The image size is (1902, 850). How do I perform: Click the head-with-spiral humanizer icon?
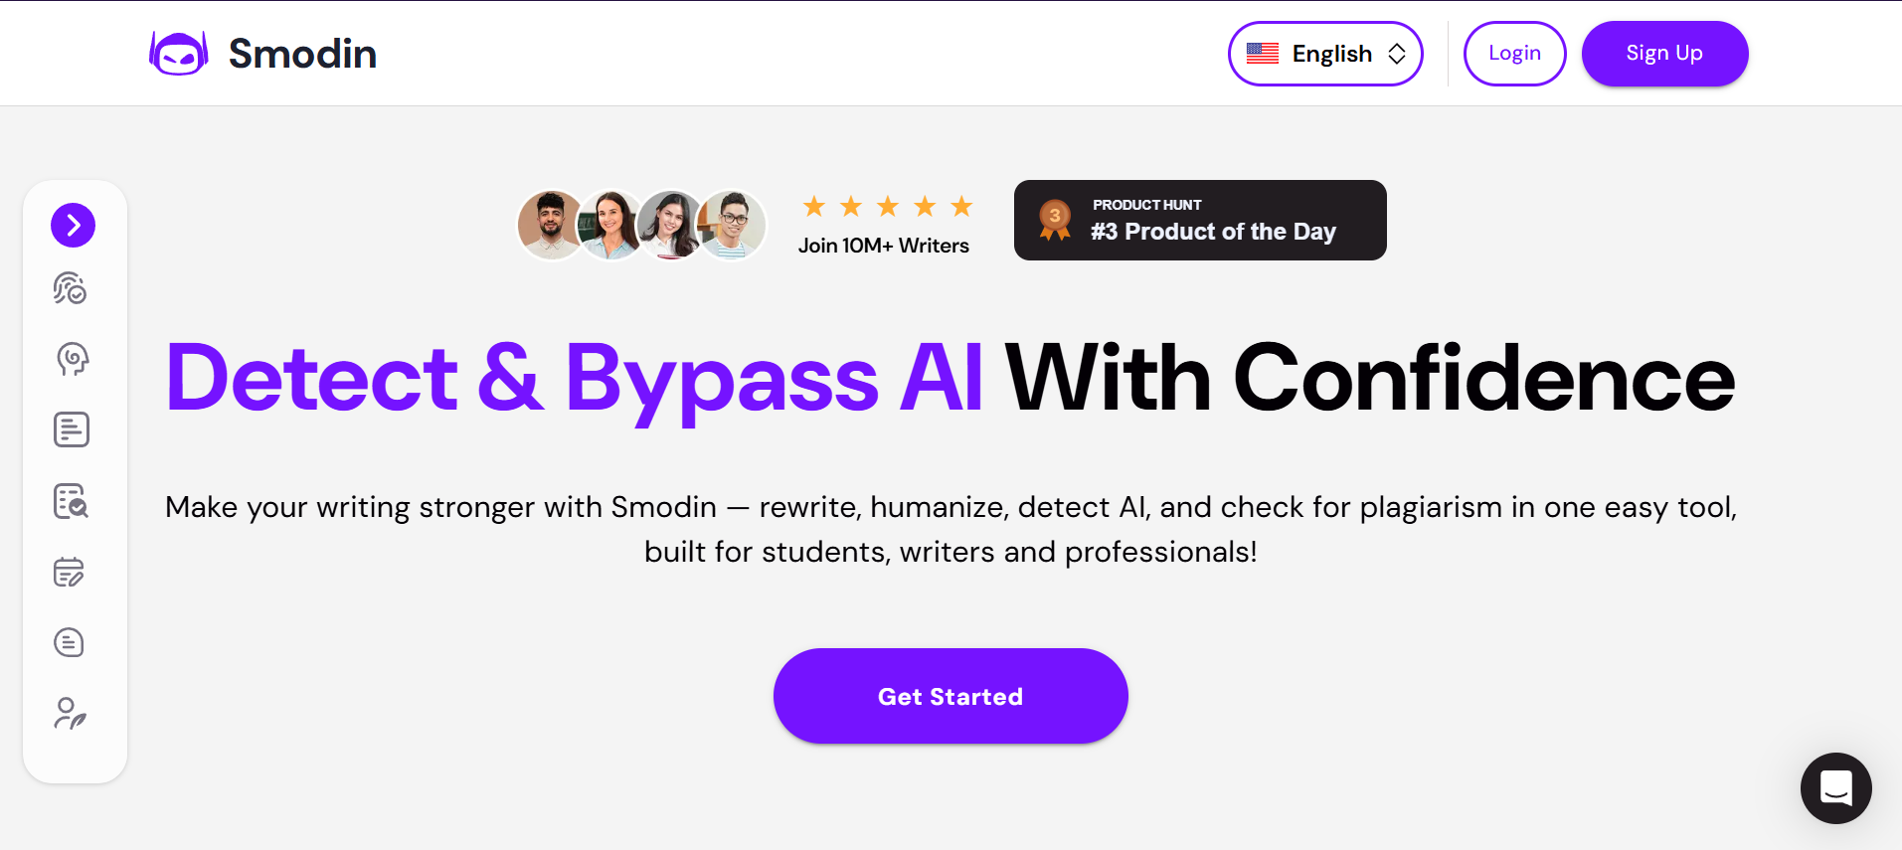[x=73, y=359]
